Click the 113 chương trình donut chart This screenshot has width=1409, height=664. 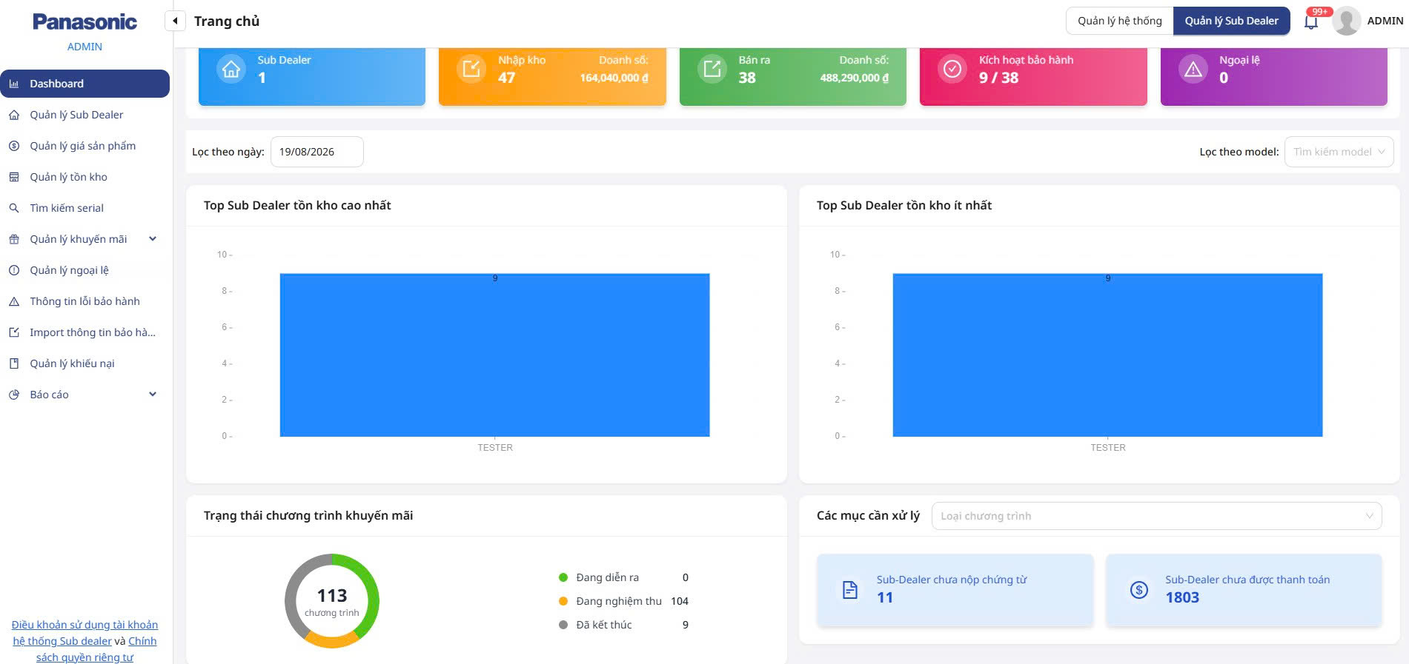332,601
